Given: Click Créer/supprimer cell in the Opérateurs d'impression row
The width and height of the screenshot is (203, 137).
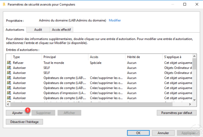Looking at the screenshot, I should click(x=106, y=93).
